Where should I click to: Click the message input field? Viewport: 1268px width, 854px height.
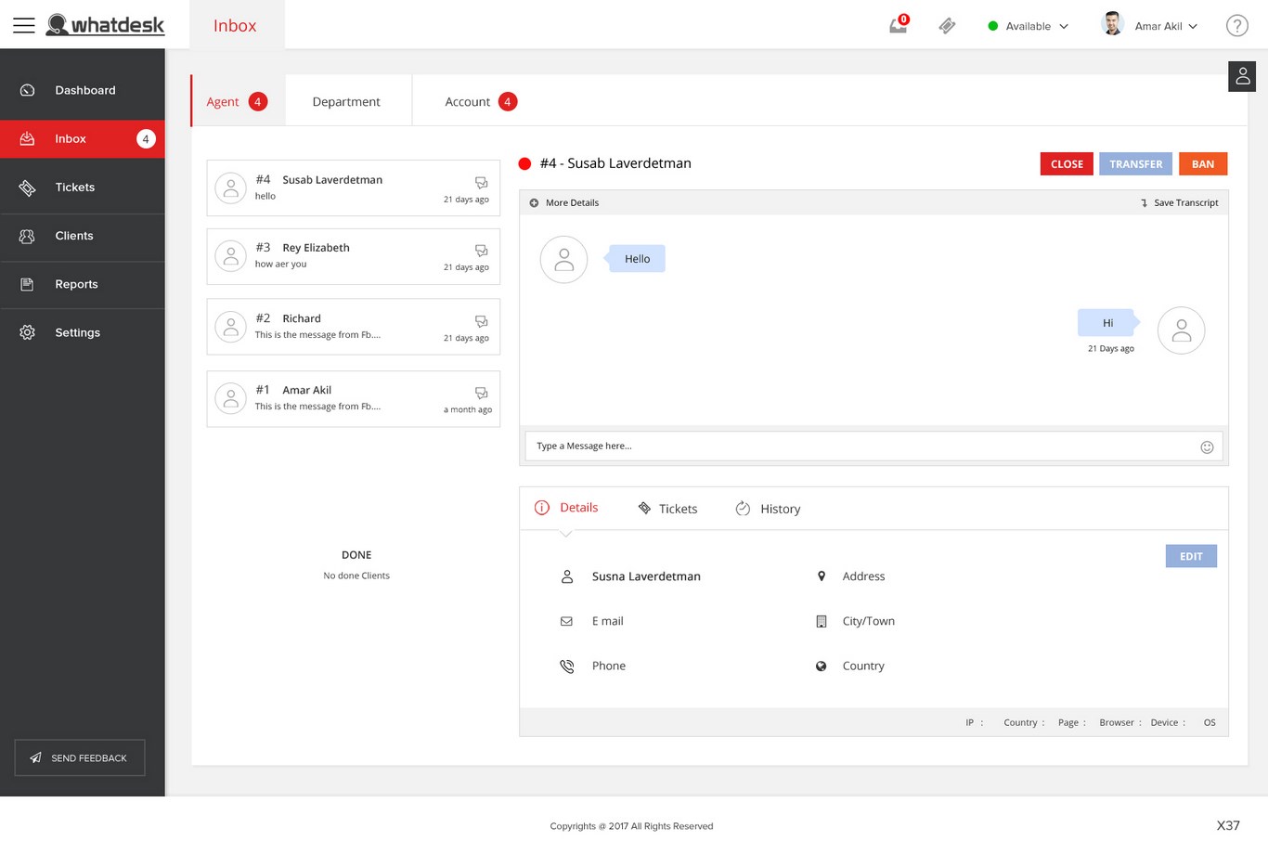[859, 446]
